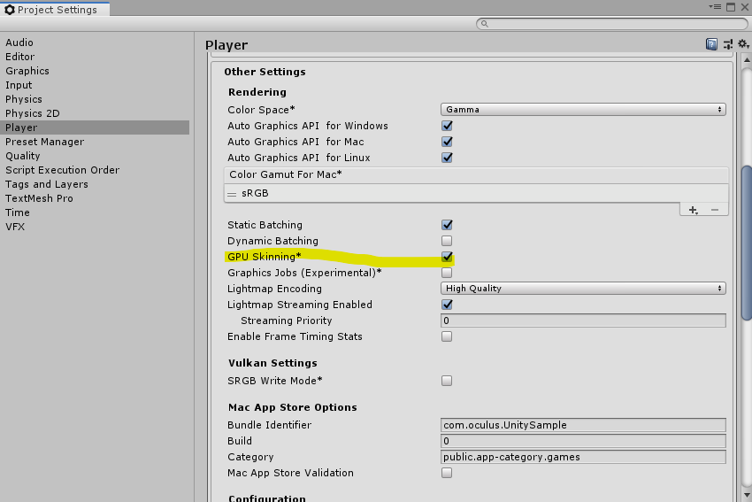The height and width of the screenshot is (502, 752).
Task: Add a color gamut with plus button
Action: (x=693, y=210)
